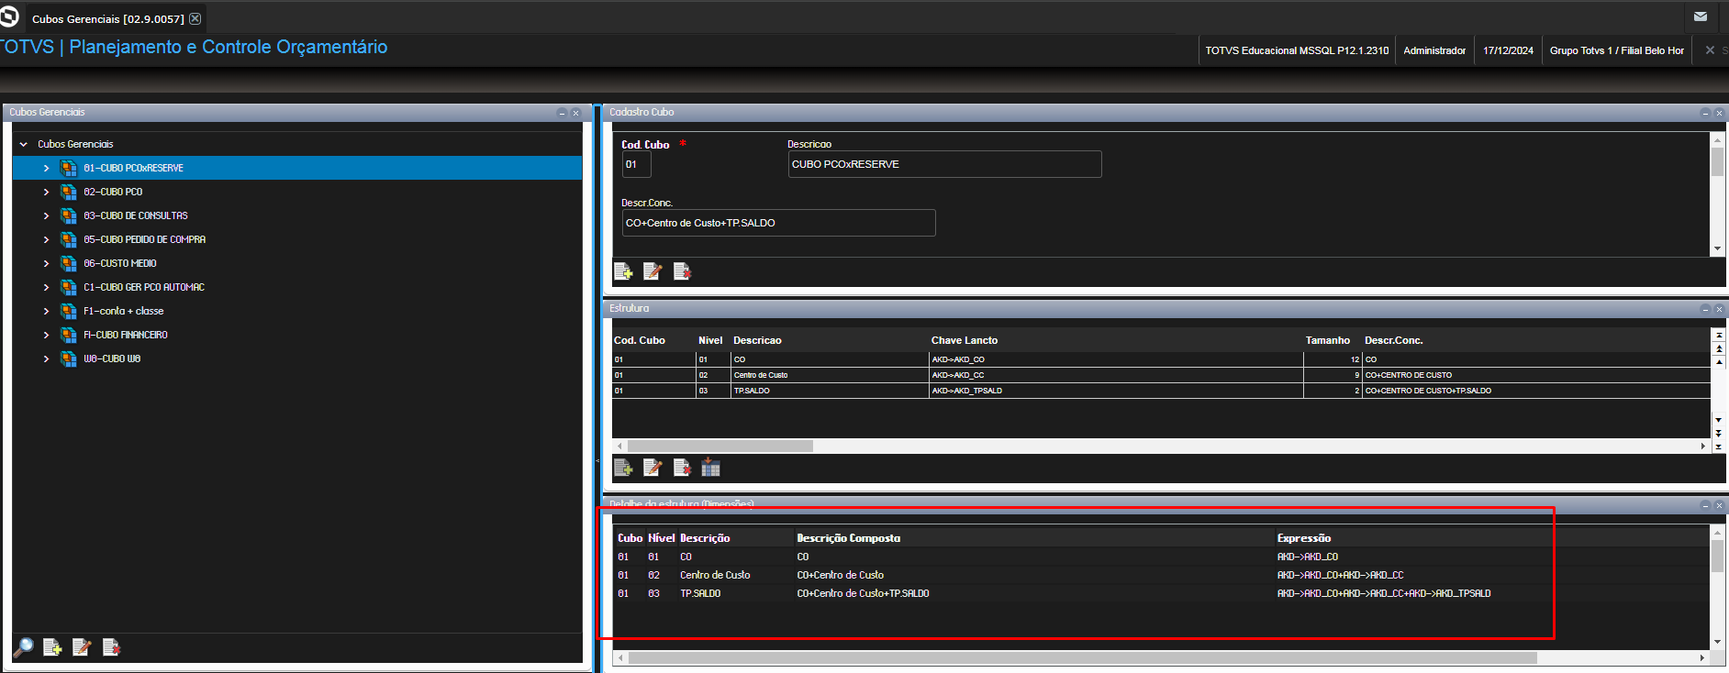Edit the selected cube via the tree panel's pencil icon
The image size is (1729, 673).
[82, 647]
